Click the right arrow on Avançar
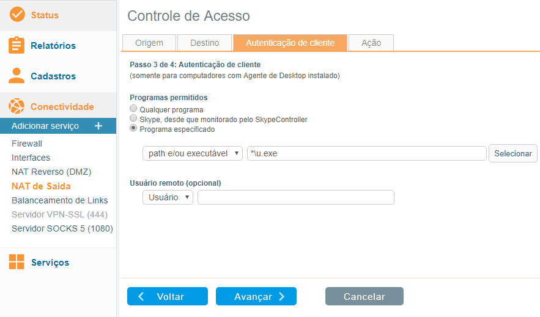Viewport: 540px width, 317px height. 282,296
